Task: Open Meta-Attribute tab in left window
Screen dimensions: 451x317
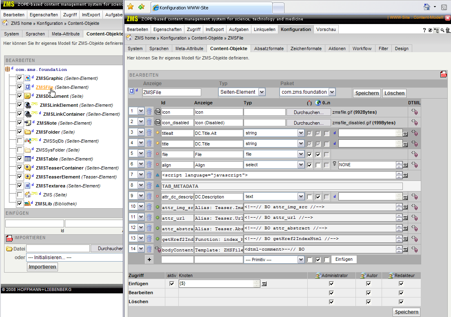Action: [66, 34]
